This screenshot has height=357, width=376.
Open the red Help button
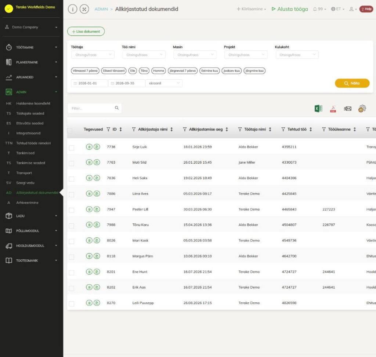(x=366, y=9)
